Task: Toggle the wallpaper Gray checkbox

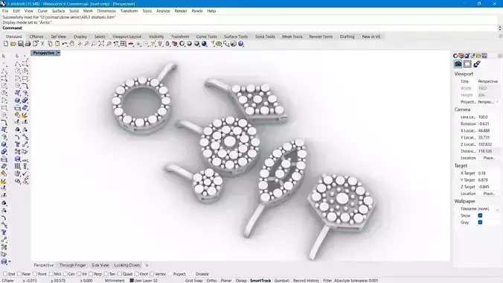Action: [x=480, y=222]
